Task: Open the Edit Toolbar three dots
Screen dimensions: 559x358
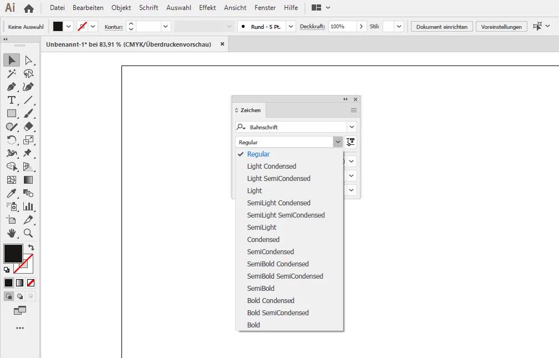Action: click(x=20, y=328)
